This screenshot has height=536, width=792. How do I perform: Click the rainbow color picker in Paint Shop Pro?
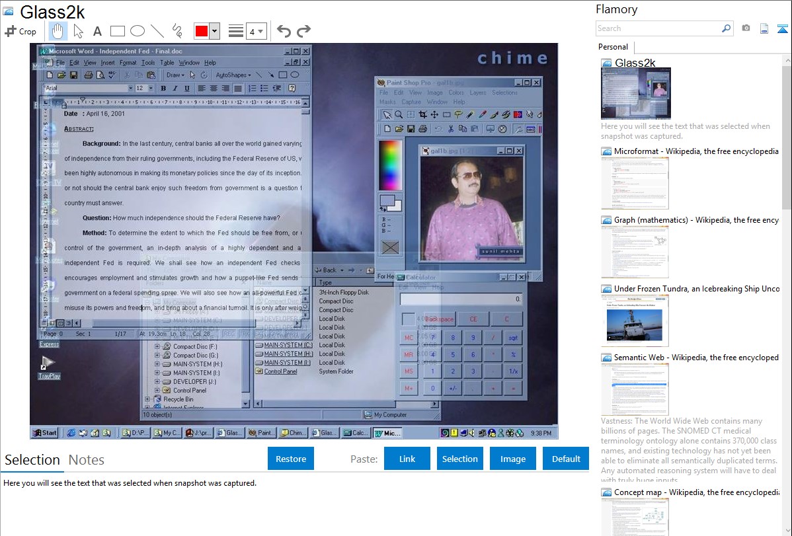click(x=390, y=166)
